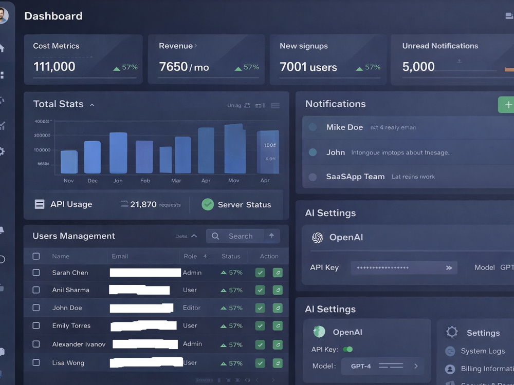This screenshot has height=385, width=514.
Task: Check the Lisa Wong row checkbox
Action: 36,363
